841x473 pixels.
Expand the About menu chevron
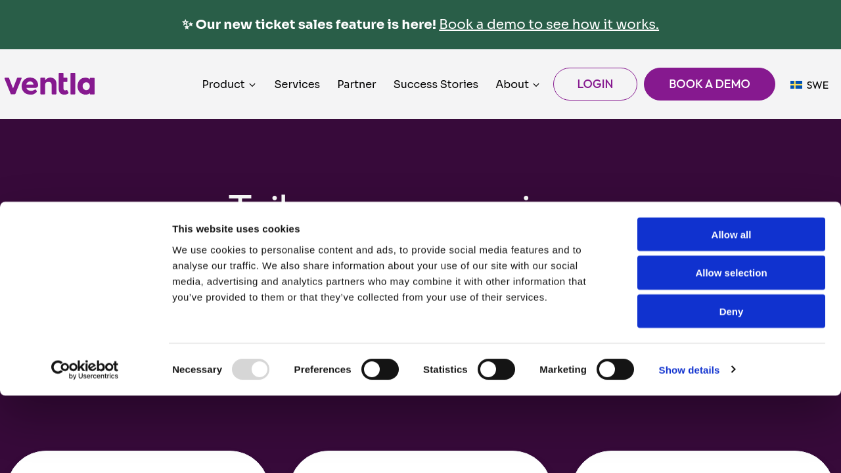pyautogui.click(x=536, y=85)
